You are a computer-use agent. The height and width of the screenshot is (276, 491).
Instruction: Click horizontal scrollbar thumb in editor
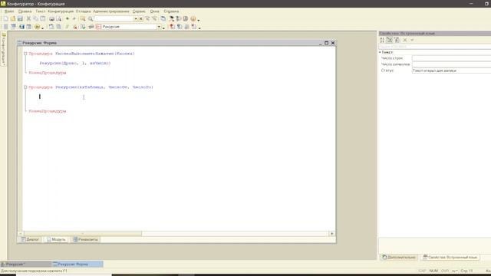83,234
